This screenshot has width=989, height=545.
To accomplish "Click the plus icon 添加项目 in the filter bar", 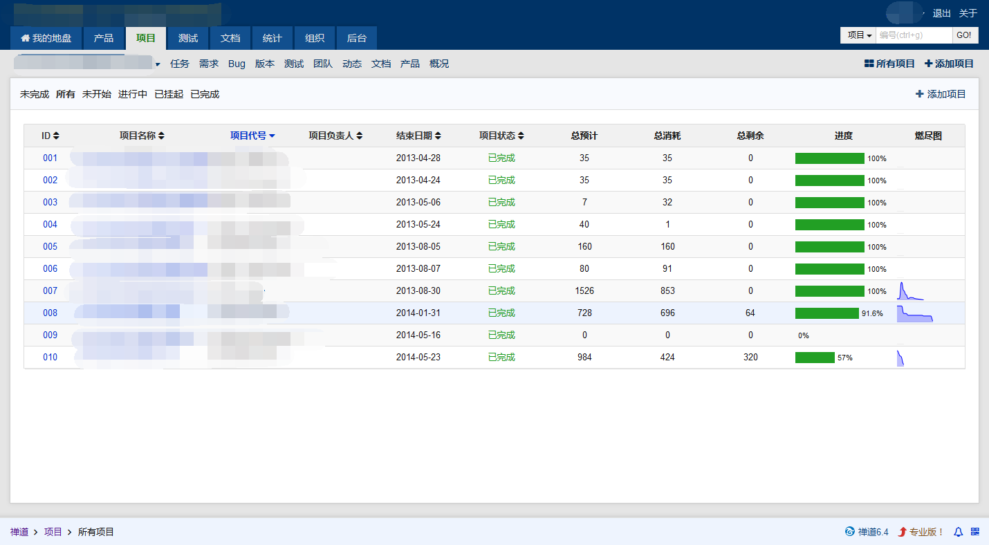I will [919, 94].
